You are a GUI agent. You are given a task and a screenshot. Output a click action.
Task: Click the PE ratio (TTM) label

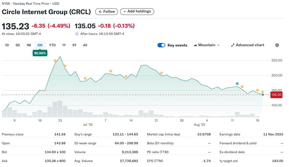[x=158, y=152]
